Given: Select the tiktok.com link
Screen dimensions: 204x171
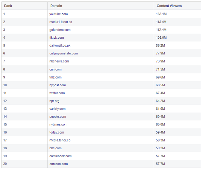Looking at the screenshot, I should point(56,38).
